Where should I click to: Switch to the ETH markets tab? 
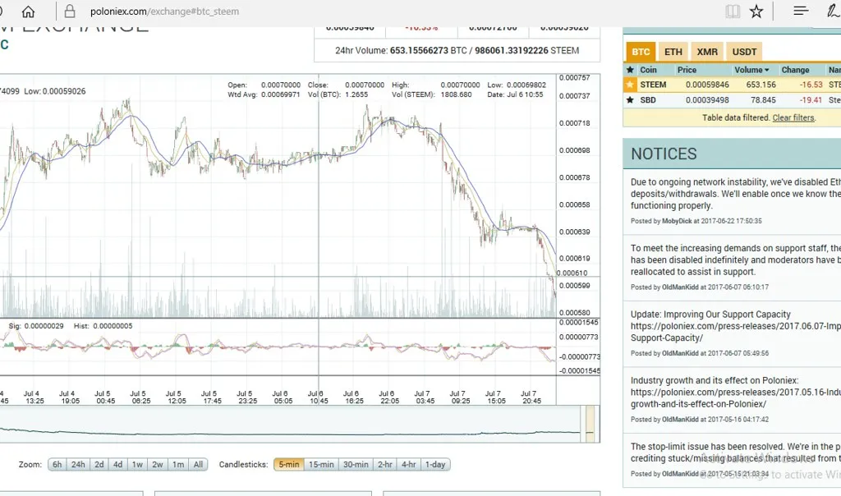(673, 52)
